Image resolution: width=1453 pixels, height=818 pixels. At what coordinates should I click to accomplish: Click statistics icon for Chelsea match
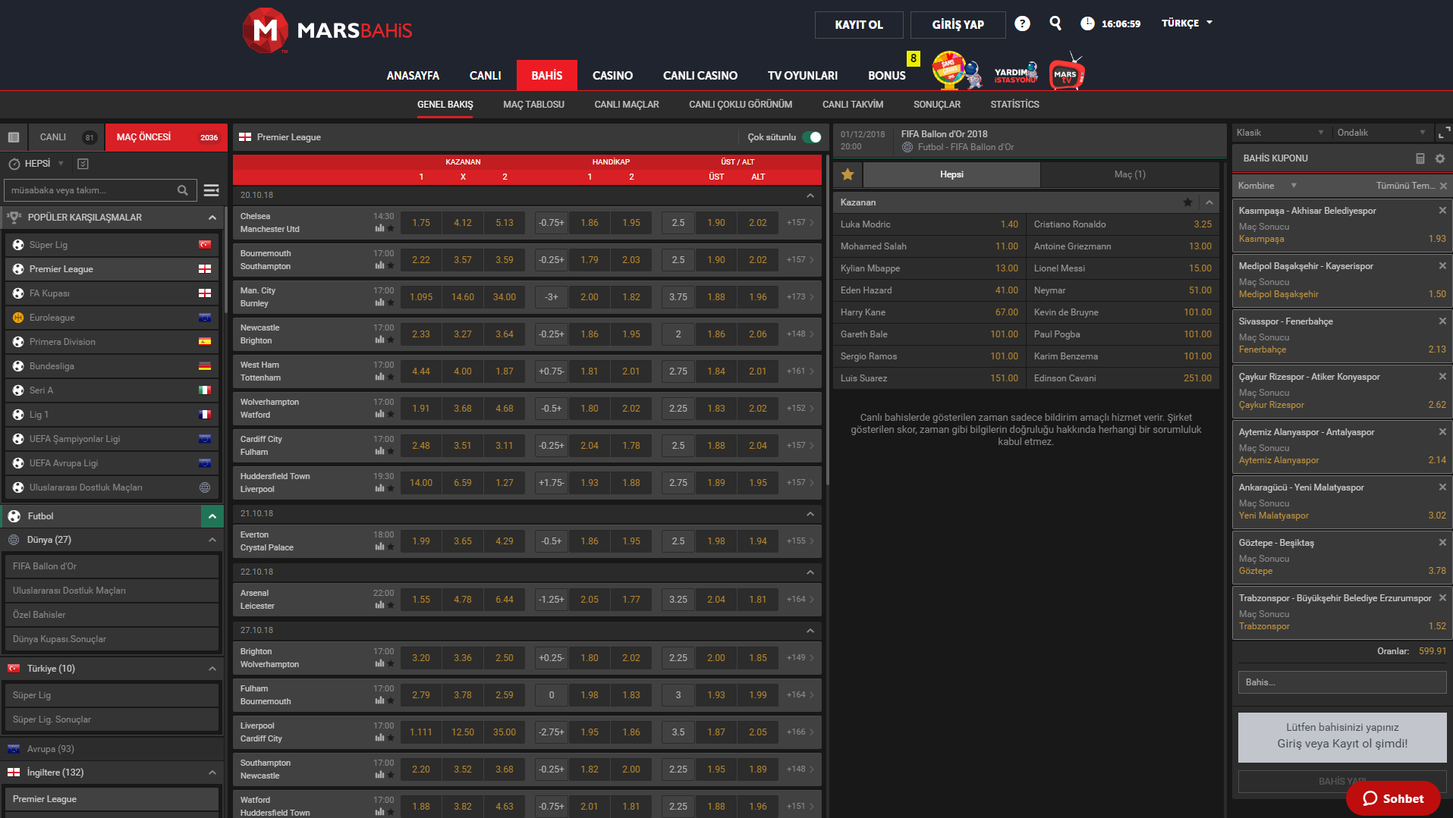(379, 227)
